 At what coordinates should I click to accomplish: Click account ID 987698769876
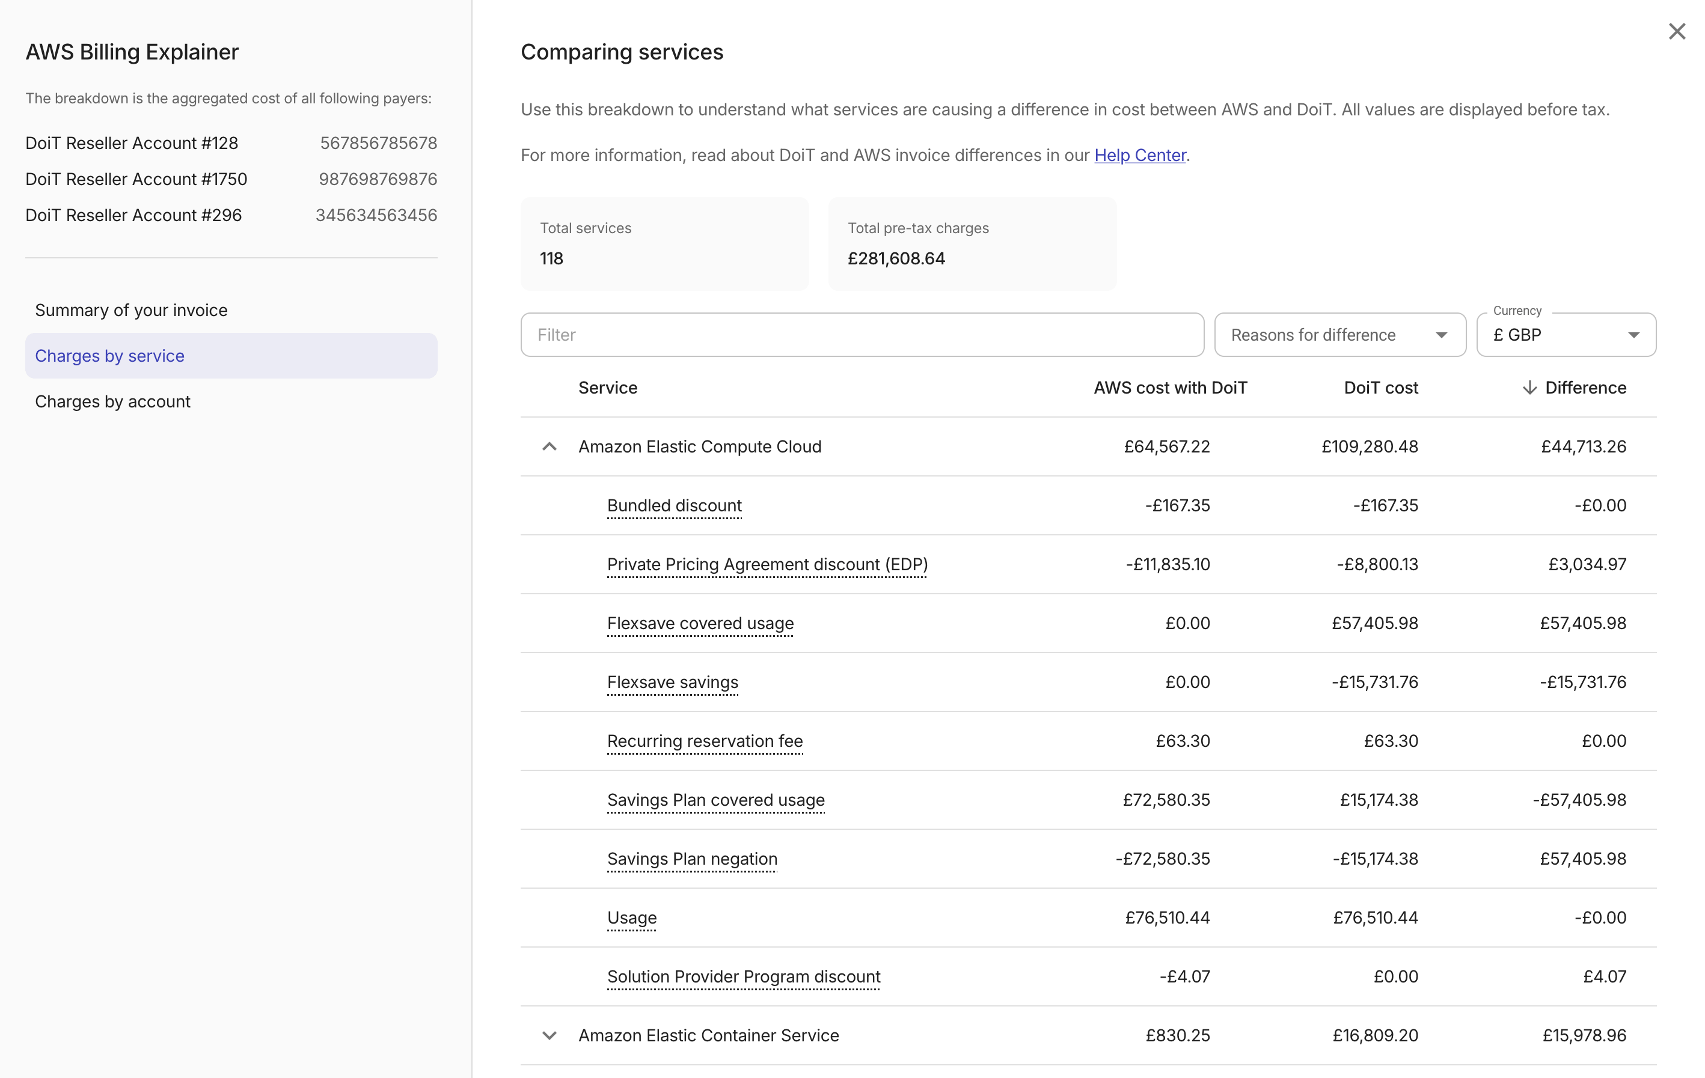(378, 179)
